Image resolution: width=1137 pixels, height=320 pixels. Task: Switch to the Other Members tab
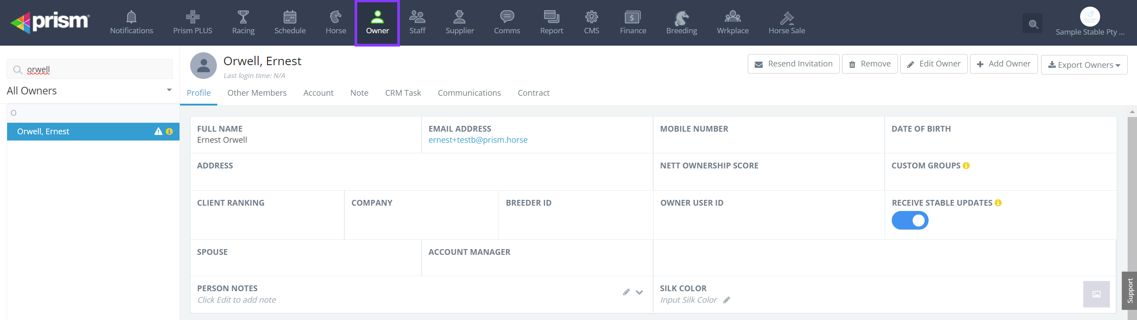pos(257,93)
